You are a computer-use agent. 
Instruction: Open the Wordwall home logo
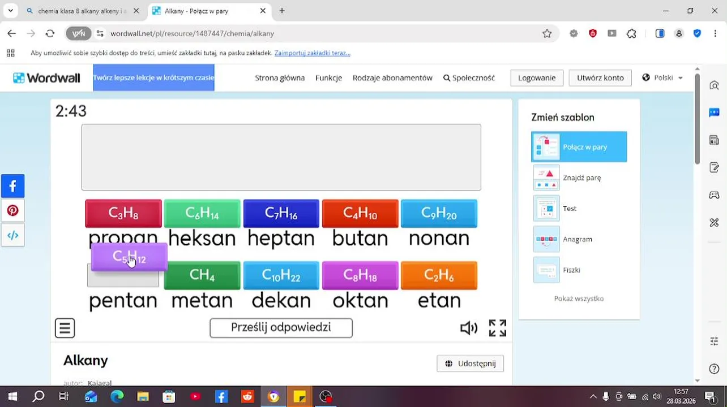(x=46, y=78)
